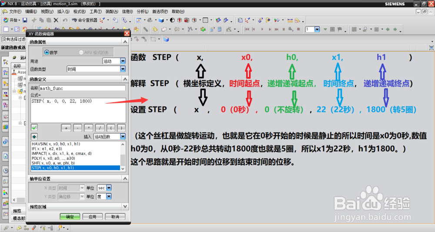Click the Copy icon in toolbar
Image resolution: width=435 pixels, height=232 pixels.
(42, 20)
